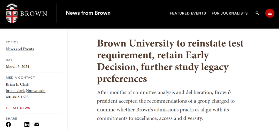The height and width of the screenshot is (131, 279).
Task: Share the article on Facebook
Action: tap(9, 125)
